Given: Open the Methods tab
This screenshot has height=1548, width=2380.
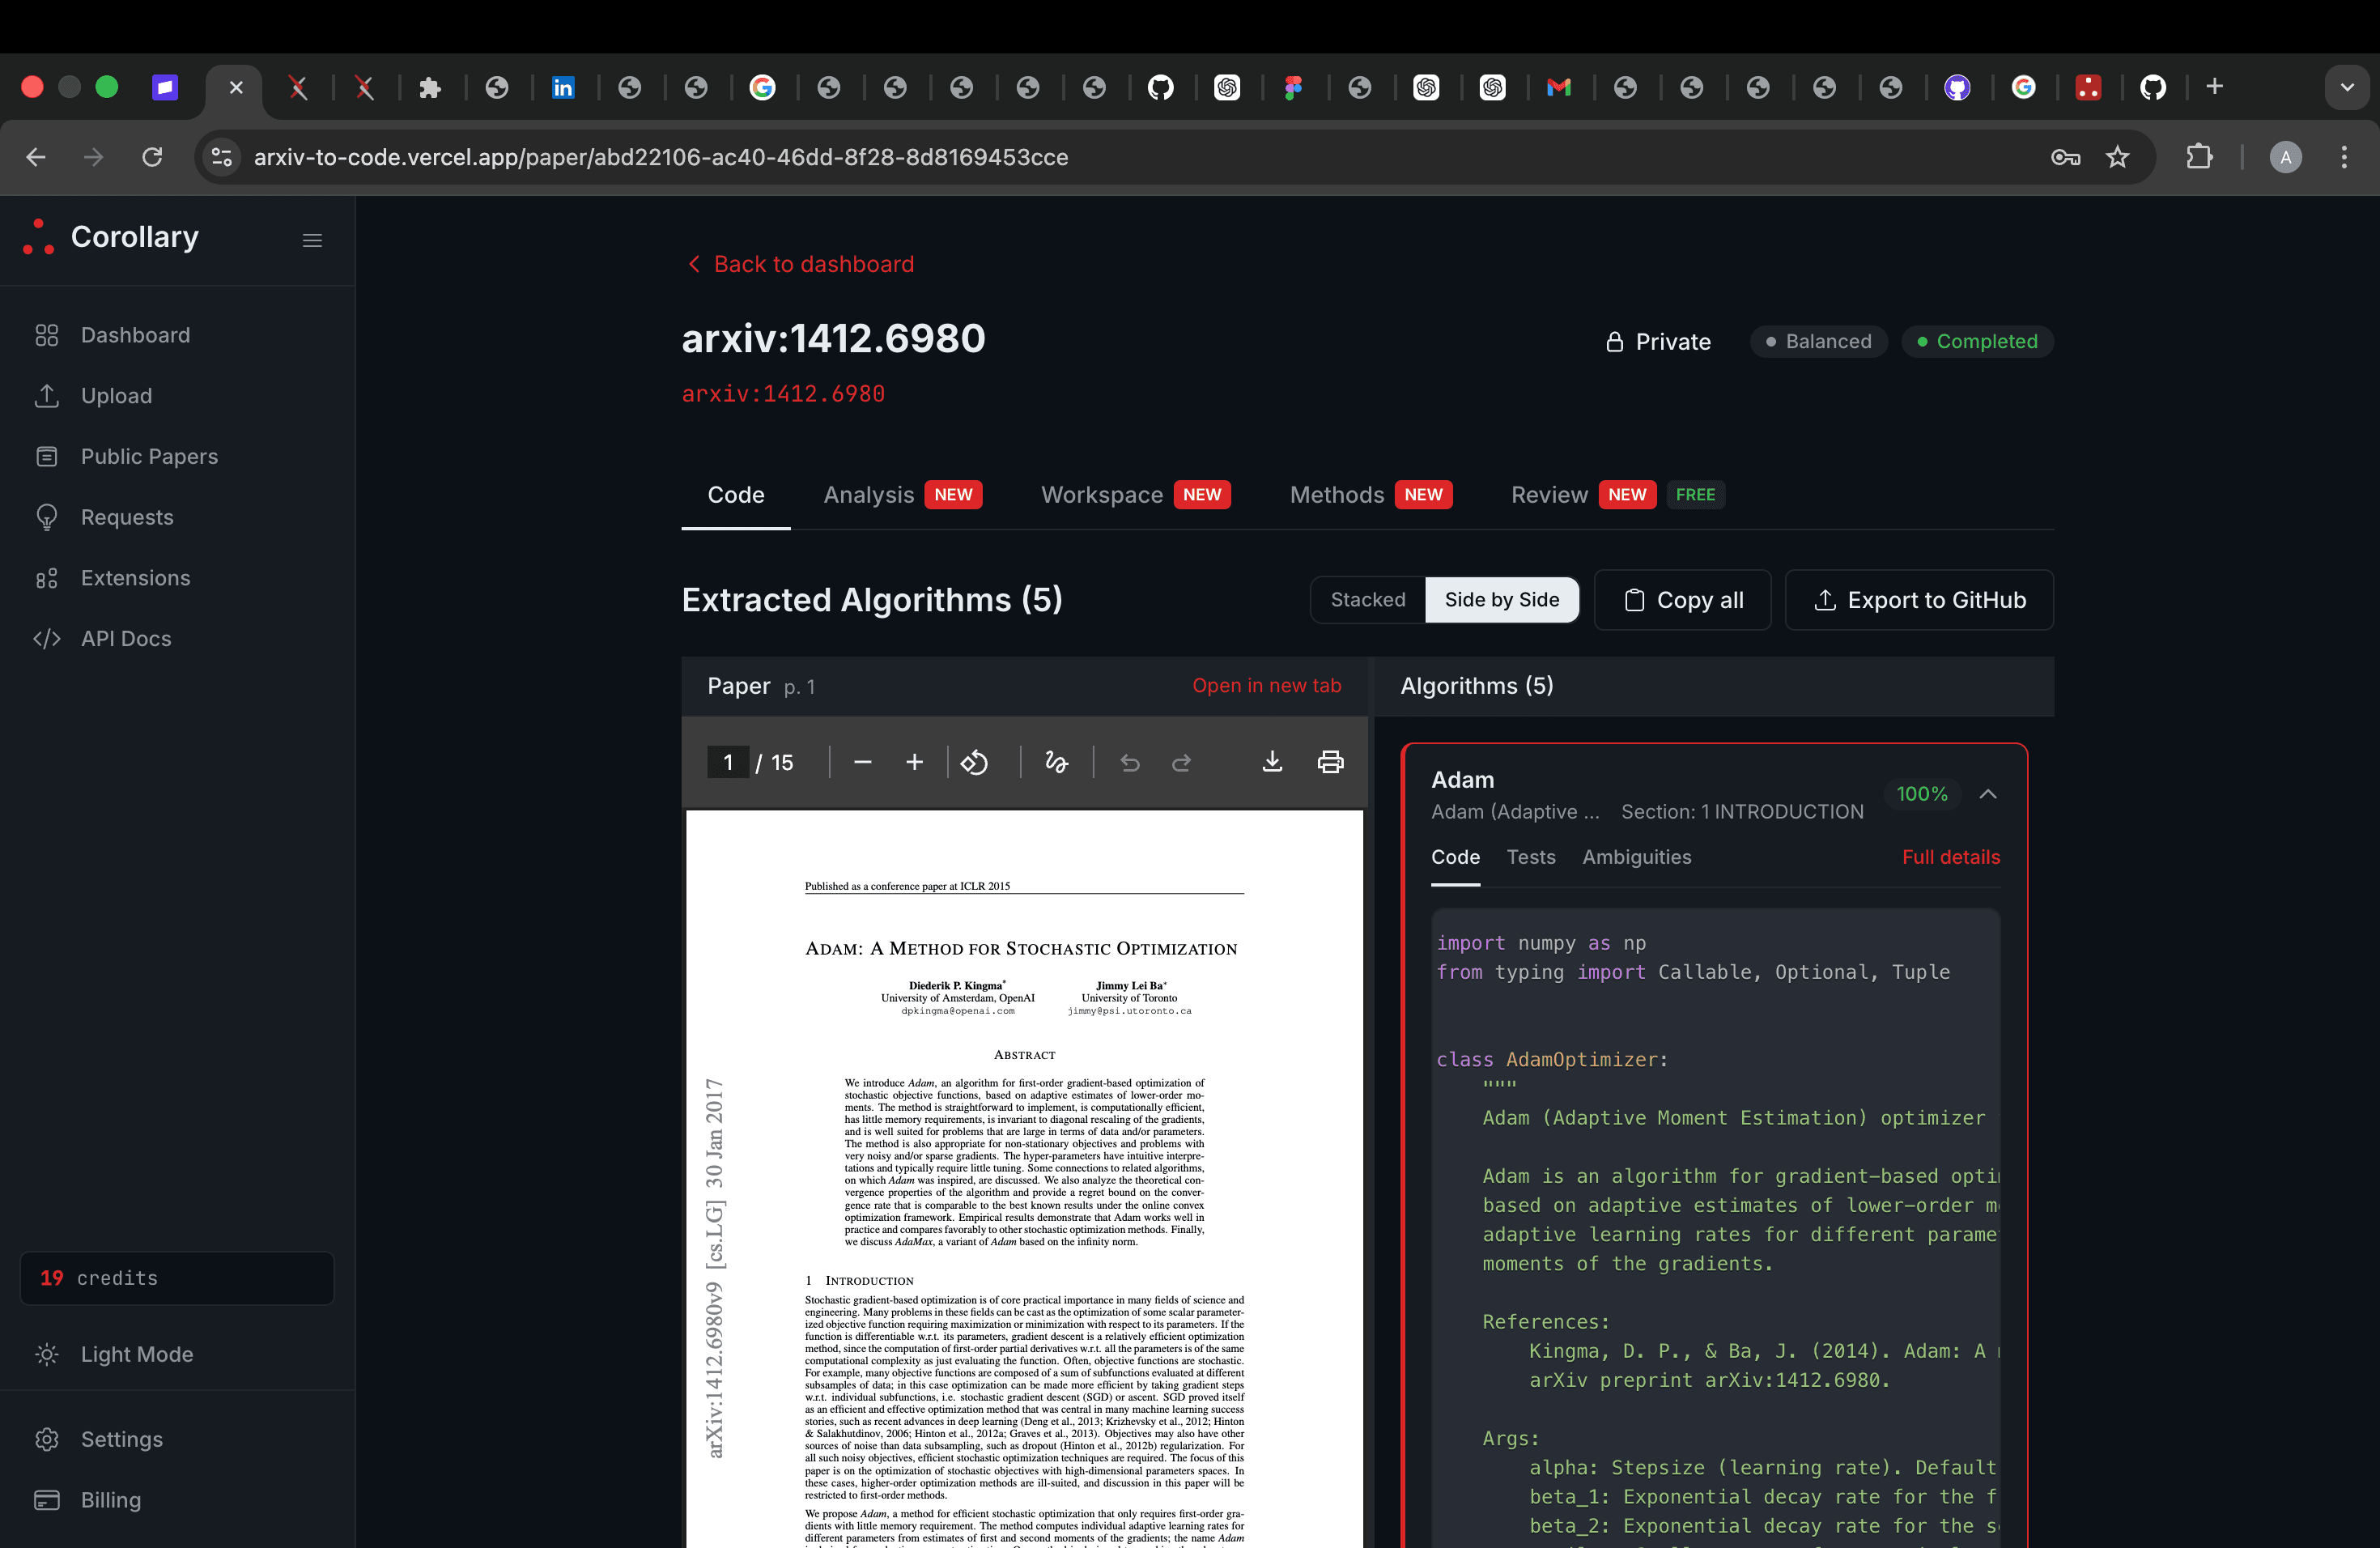Looking at the screenshot, I should point(1370,495).
